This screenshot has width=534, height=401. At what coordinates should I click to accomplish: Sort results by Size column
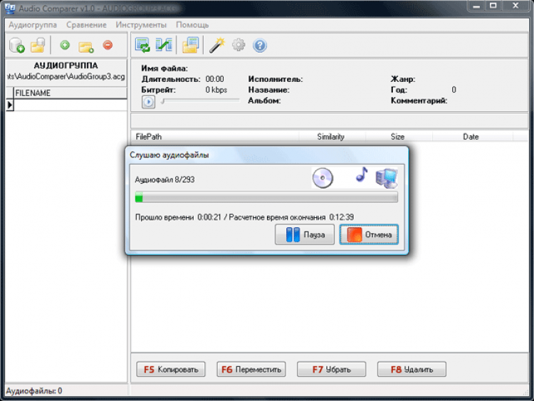pyautogui.click(x=399, y=137)
